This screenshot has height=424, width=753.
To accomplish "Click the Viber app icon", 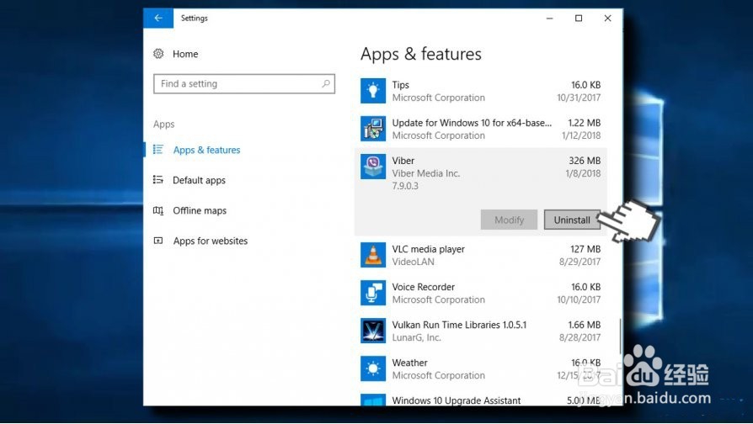I will click(x=373, y=167).
